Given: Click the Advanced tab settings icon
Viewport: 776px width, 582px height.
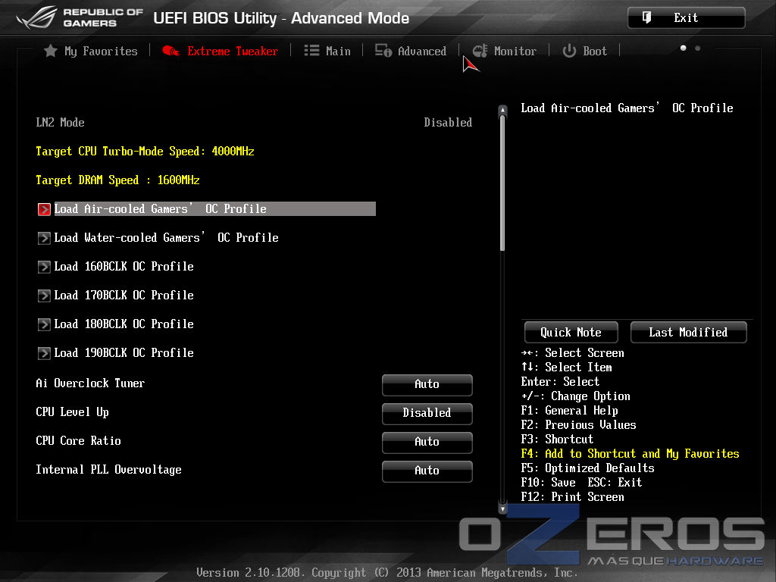Looking at the screenshot, I should [383, 51].
